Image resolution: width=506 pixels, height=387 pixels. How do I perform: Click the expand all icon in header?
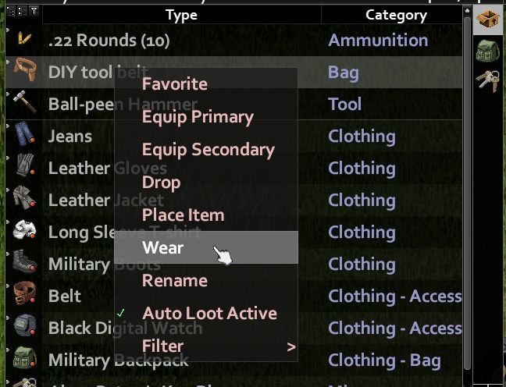(x=11, y=11)
